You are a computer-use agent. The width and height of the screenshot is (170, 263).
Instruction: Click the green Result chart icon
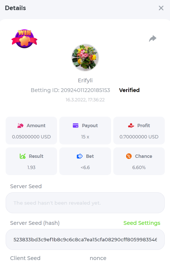tap(23, 156)
